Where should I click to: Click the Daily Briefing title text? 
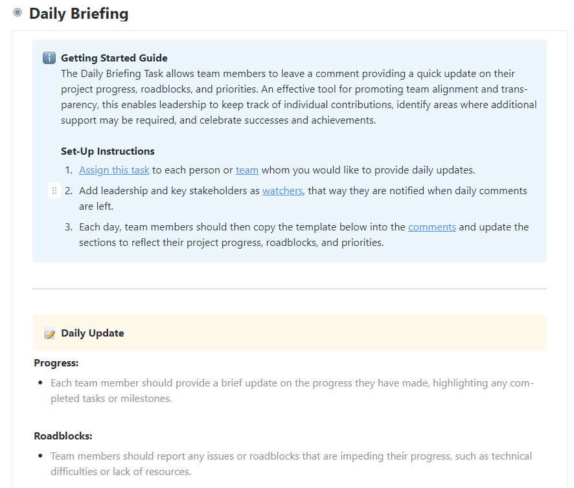coord(78,14)
